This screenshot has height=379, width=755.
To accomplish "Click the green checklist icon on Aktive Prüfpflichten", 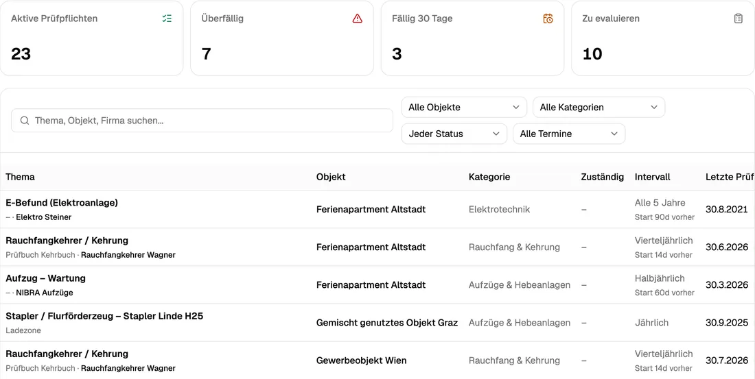I will [167, 19].
